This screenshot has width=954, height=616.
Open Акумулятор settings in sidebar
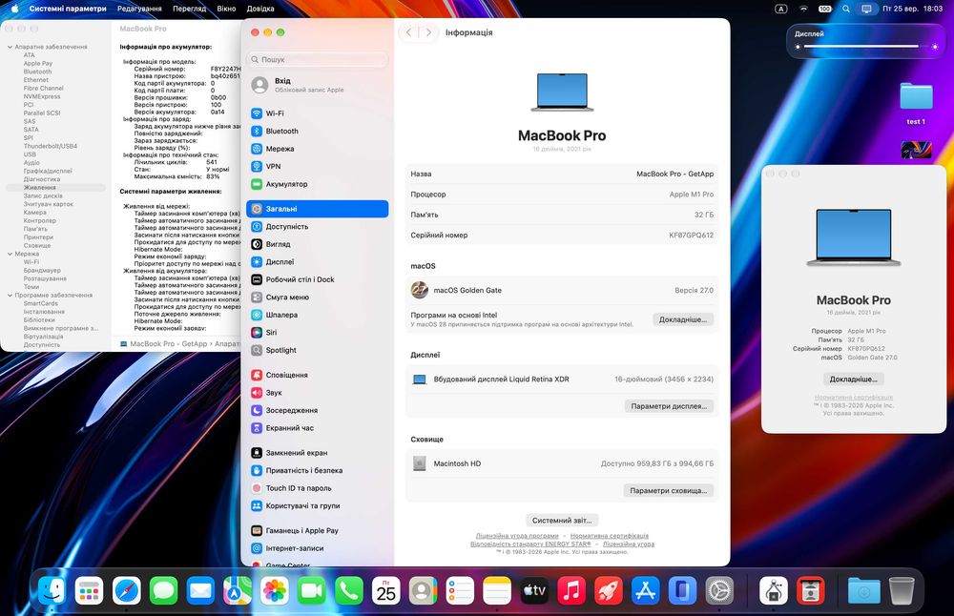(317, 184)
